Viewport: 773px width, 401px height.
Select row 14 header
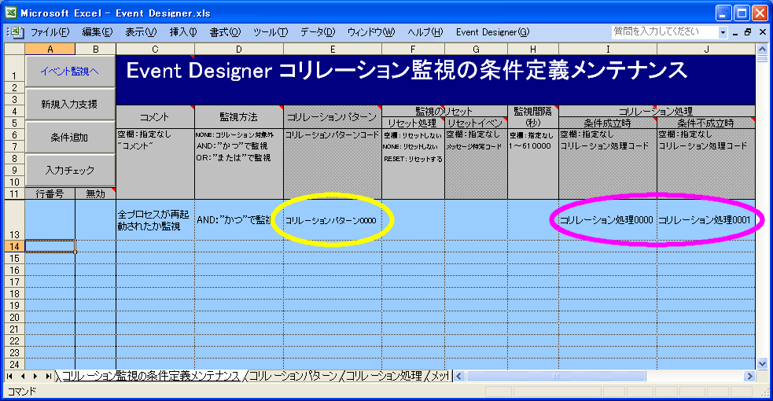[14, 246]
